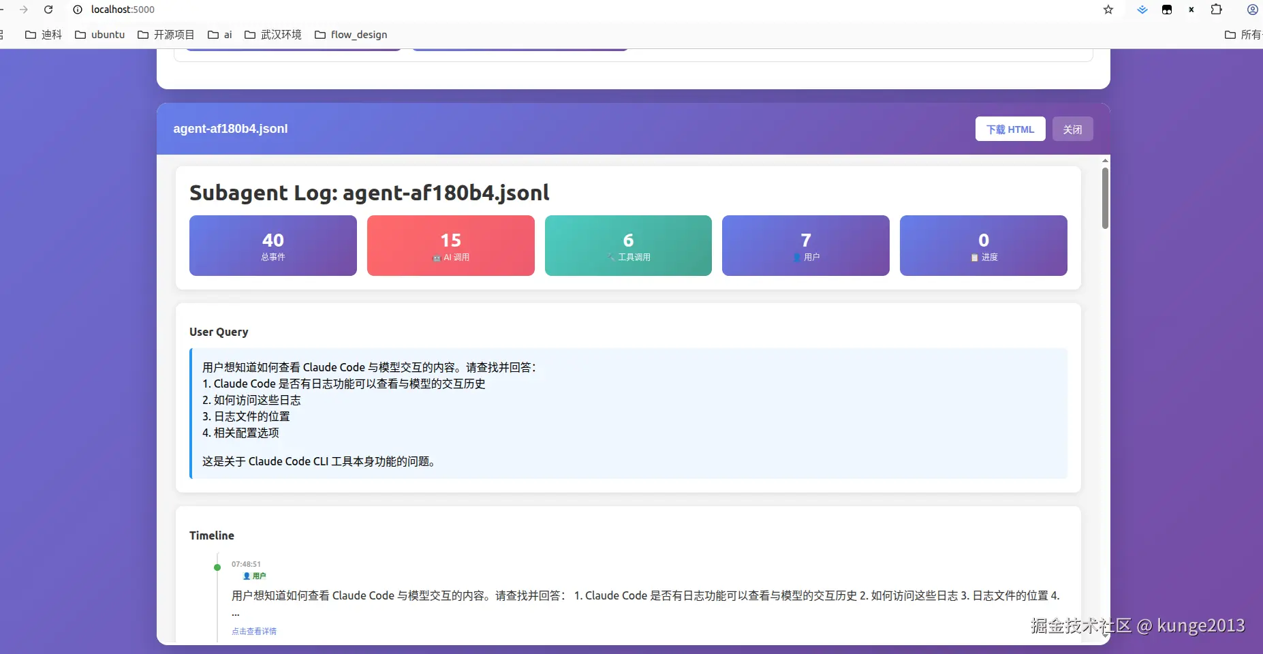The height and width of the screenshot is (654, 1263).
Task: Click the 关闭 button
Action: (x=1072, y=129)
